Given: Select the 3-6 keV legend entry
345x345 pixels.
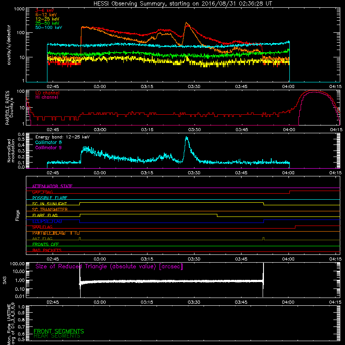Looking at the screenshot, I should [x=44, y=10].
